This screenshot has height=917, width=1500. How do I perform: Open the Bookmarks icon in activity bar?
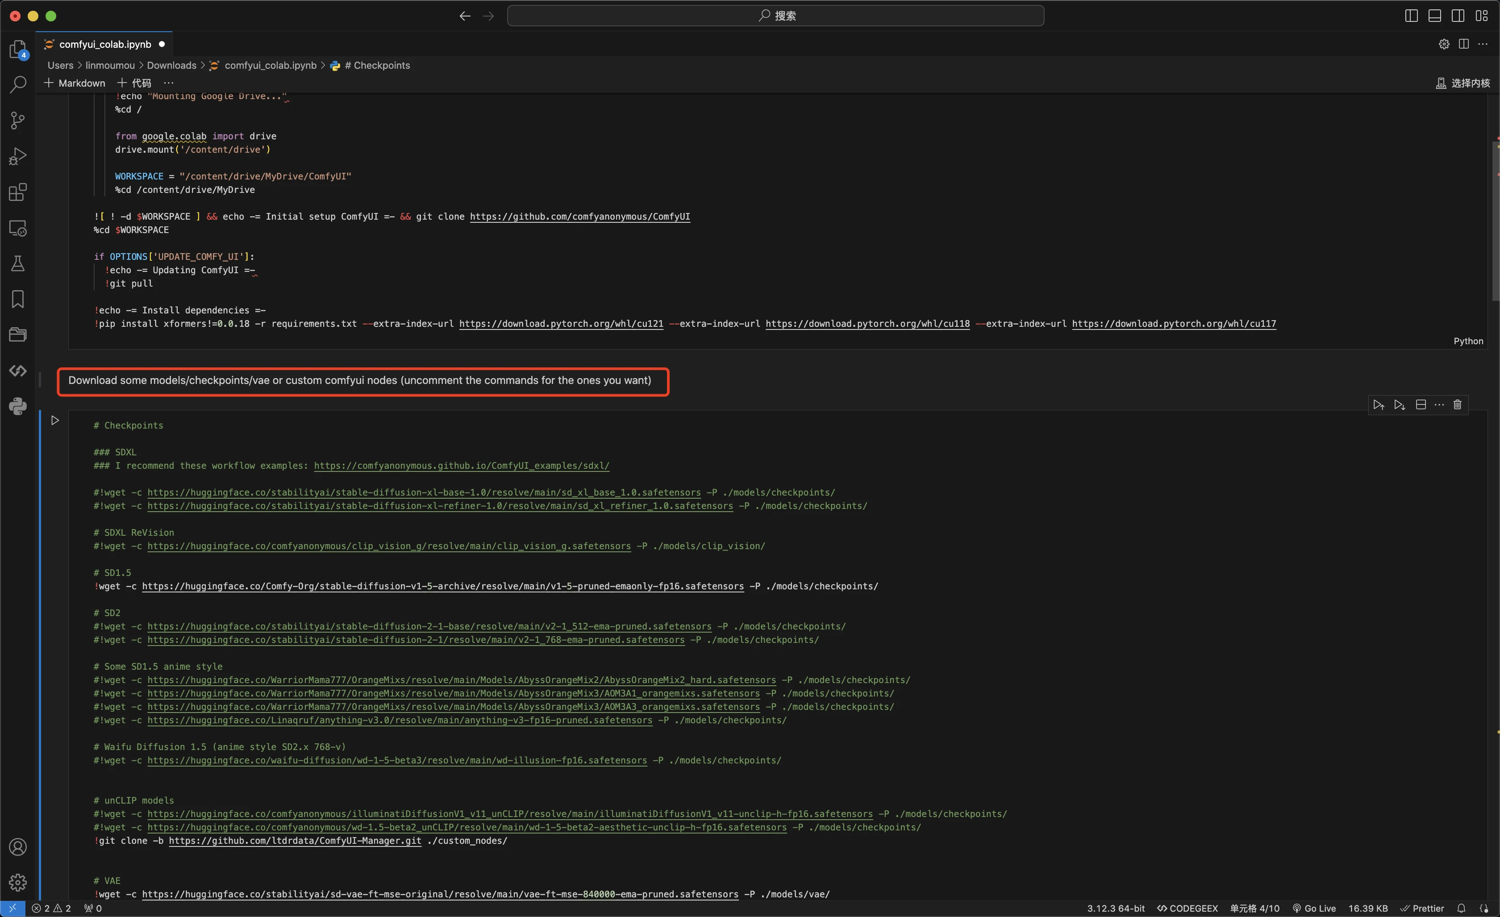pyautogui.click(x=18, y=299)
